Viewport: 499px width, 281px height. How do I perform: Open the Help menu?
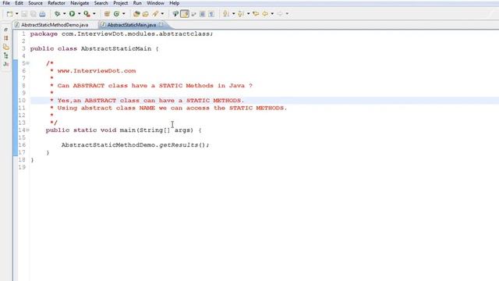point(174,3)
